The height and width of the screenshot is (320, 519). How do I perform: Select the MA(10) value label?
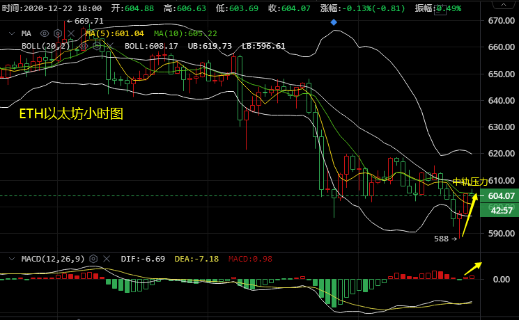(185, 33)
